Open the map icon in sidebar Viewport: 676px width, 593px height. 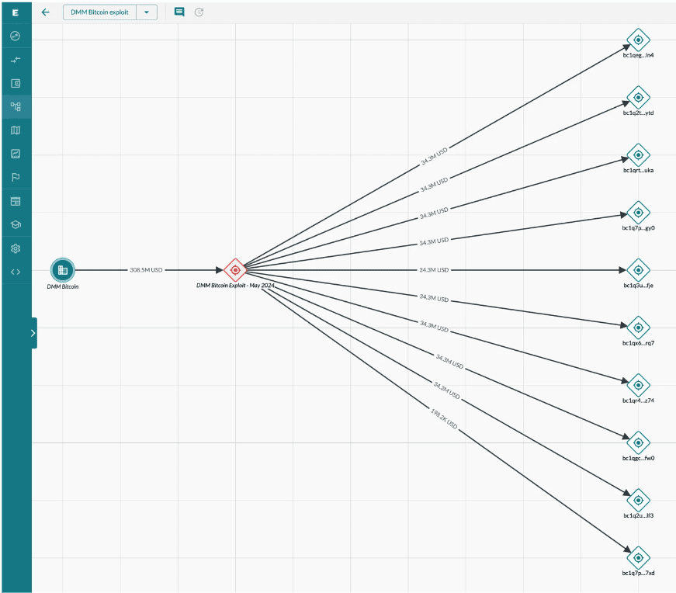(x=16, y=130)
